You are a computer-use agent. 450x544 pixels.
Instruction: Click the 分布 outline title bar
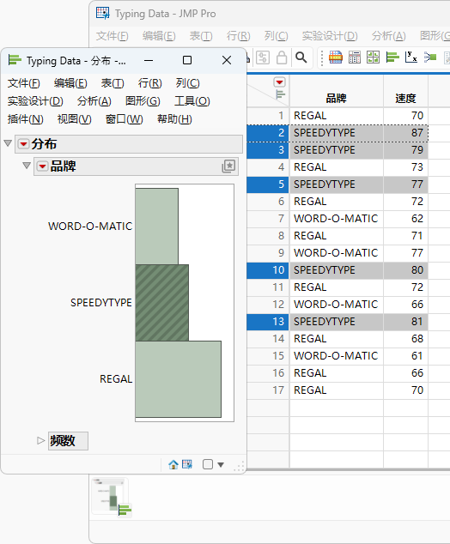[x=129, y=144]
